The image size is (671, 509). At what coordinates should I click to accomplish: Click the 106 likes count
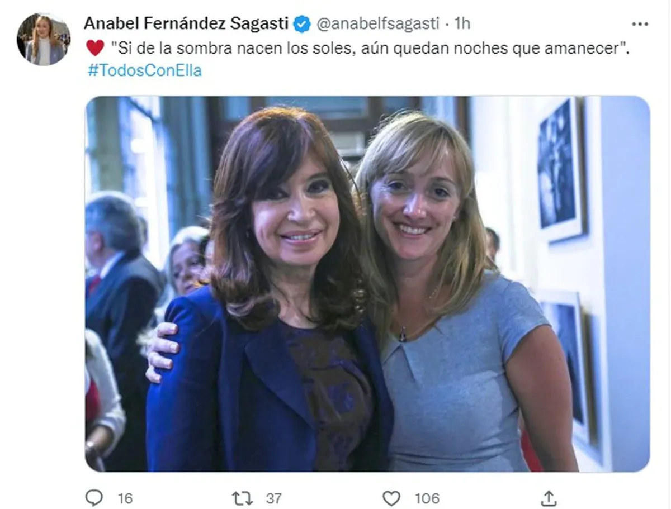click(427, 498)
